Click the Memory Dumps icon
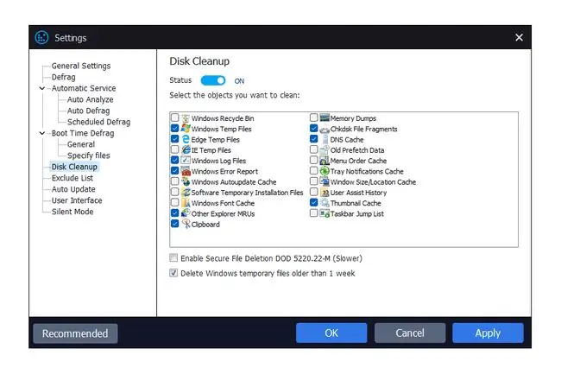This screenshot has width=561, height=374. pos(325,117)
